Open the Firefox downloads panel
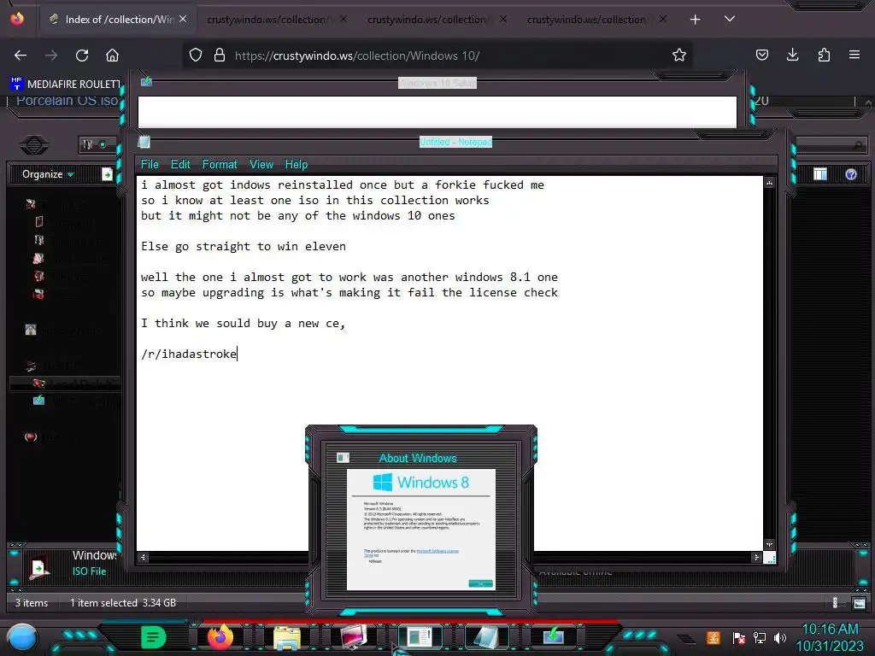Image resolution: width=875 pixels, height=656 pixels. click(792, 55)
